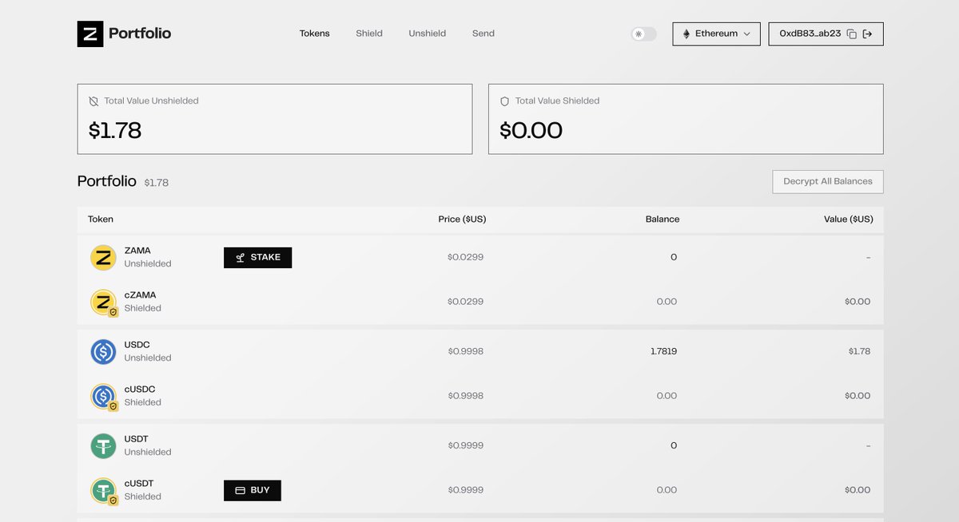Click the Token column header
This screenshot has height=522, width=959.
[x=101, y=219]
